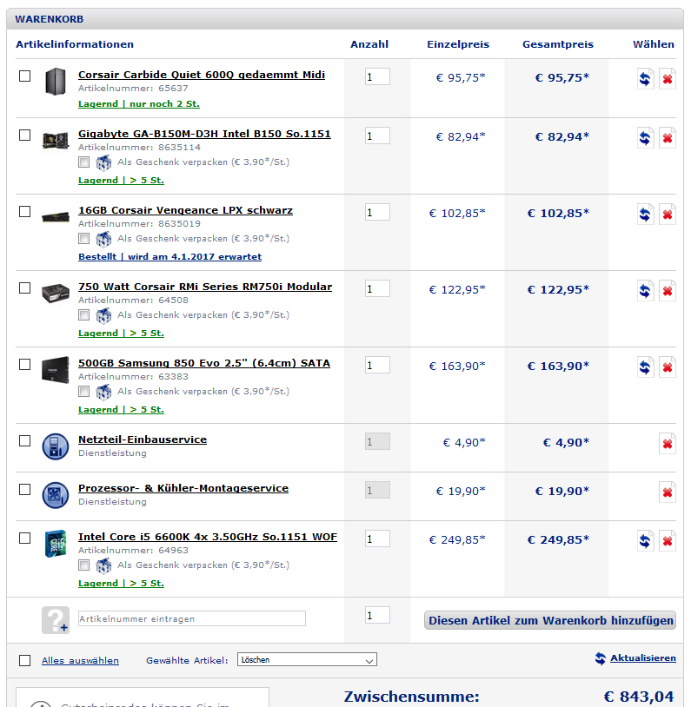The height and width of the screenshot is (707, 691).
Task: Click 'Lagernd | nur noch 2 St.' stock link
Action: coord(139,104)
